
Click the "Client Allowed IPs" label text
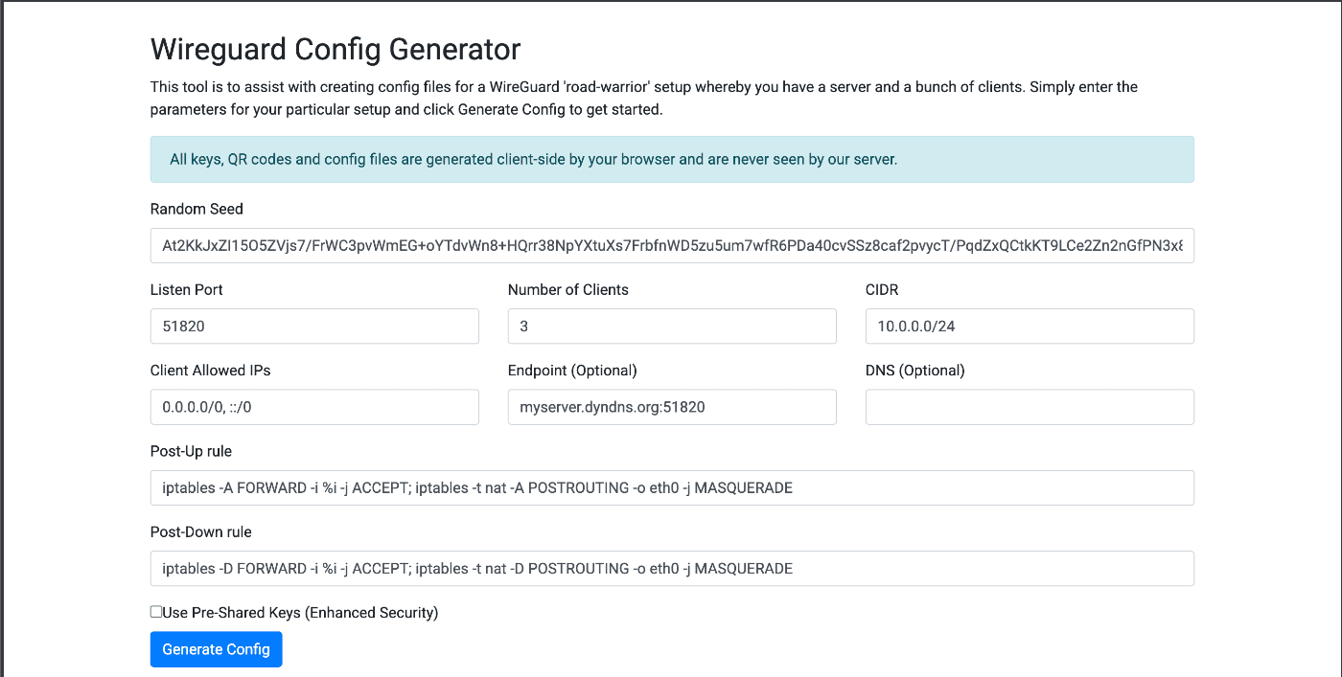(x=217, y=371)
